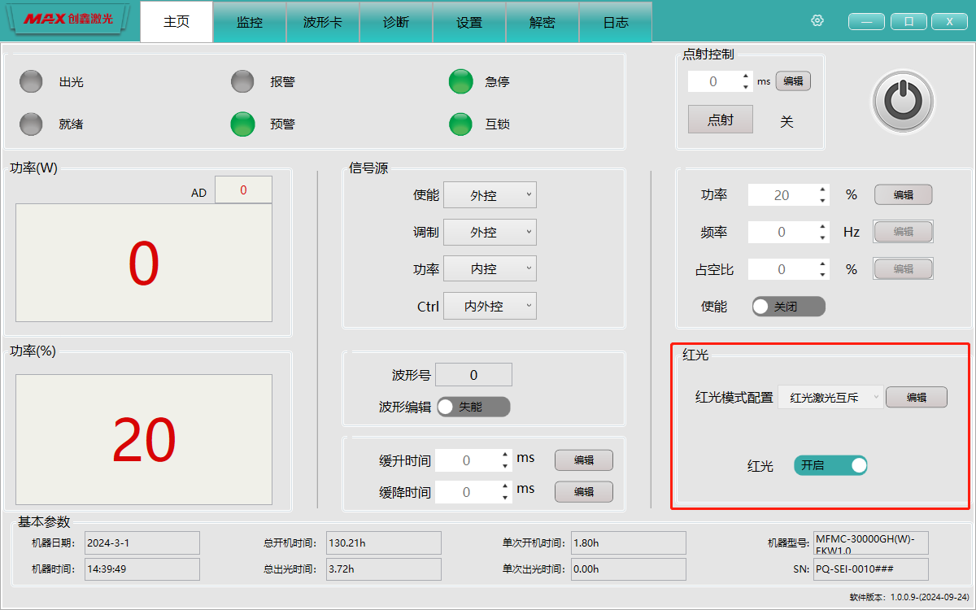Viewport: 976px width, 610px height.
Task: Click the 就绪 indicator light
Action: (31, 124)
